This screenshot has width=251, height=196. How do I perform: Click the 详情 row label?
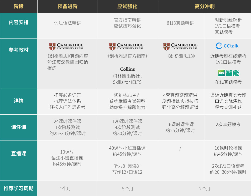19,101
